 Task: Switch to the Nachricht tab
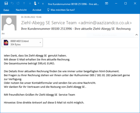[x=21, y=10]
